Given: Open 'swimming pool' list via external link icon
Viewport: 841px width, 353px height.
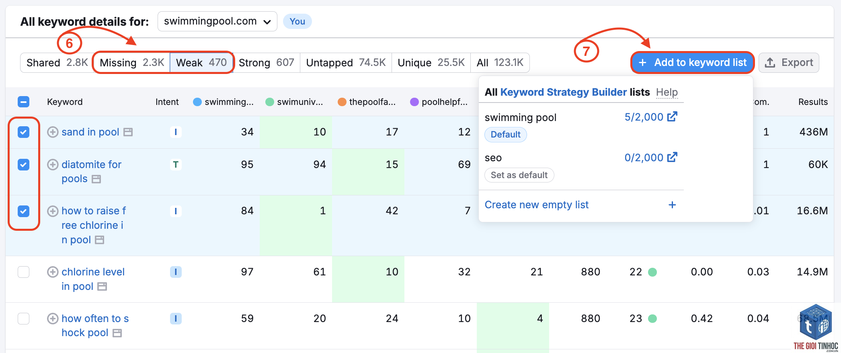Looking at the screenshot, I should pos(672,117).
